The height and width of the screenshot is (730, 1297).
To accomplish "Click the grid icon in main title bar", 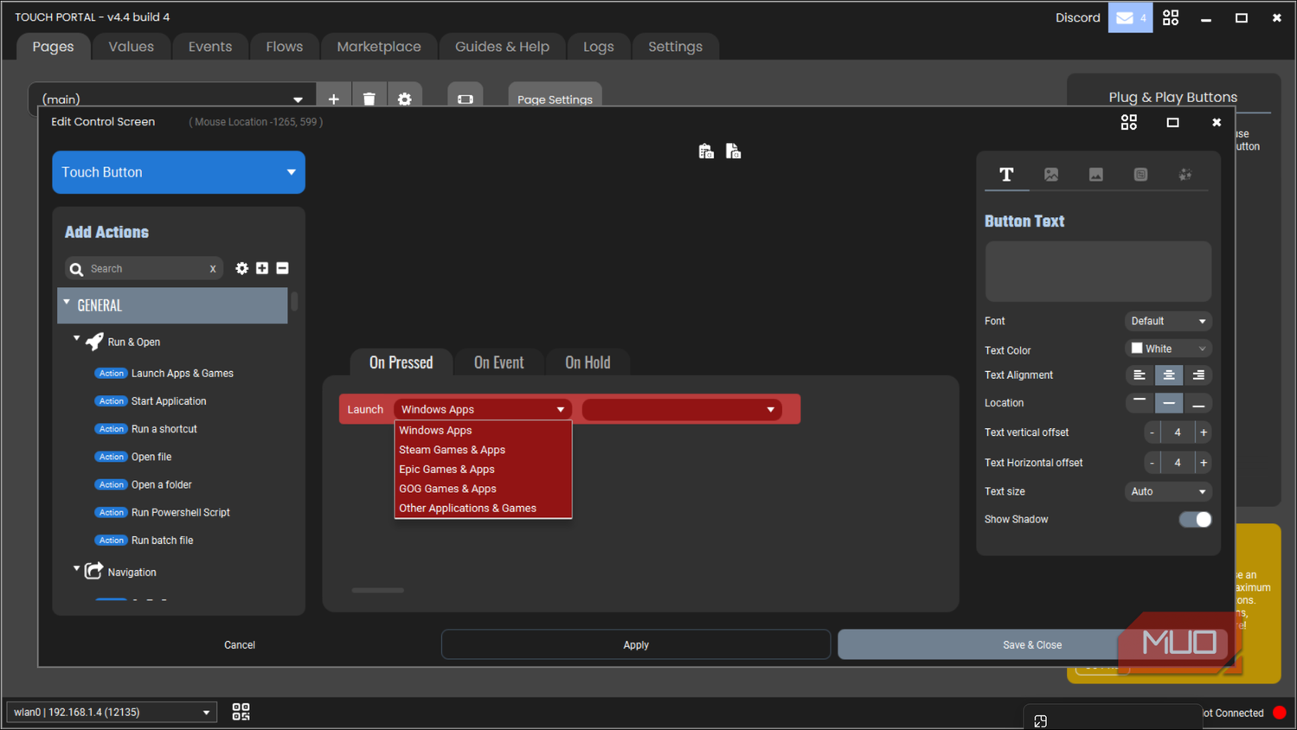I will click(x=1171, y=17).
